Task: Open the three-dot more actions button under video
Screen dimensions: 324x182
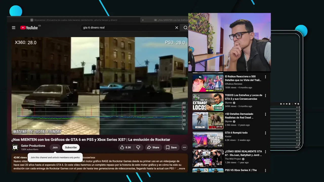Action: pos(185,147)
